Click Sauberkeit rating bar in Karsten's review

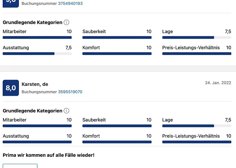[x=117, y=126]
